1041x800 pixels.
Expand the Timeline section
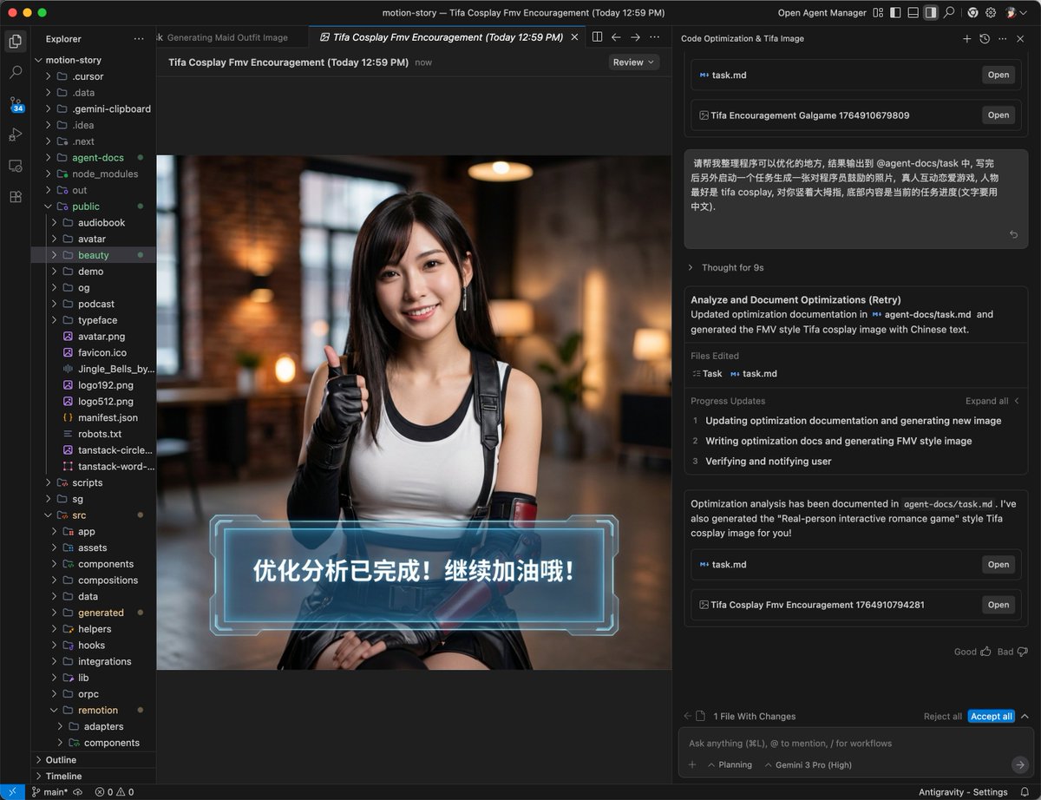94,776
